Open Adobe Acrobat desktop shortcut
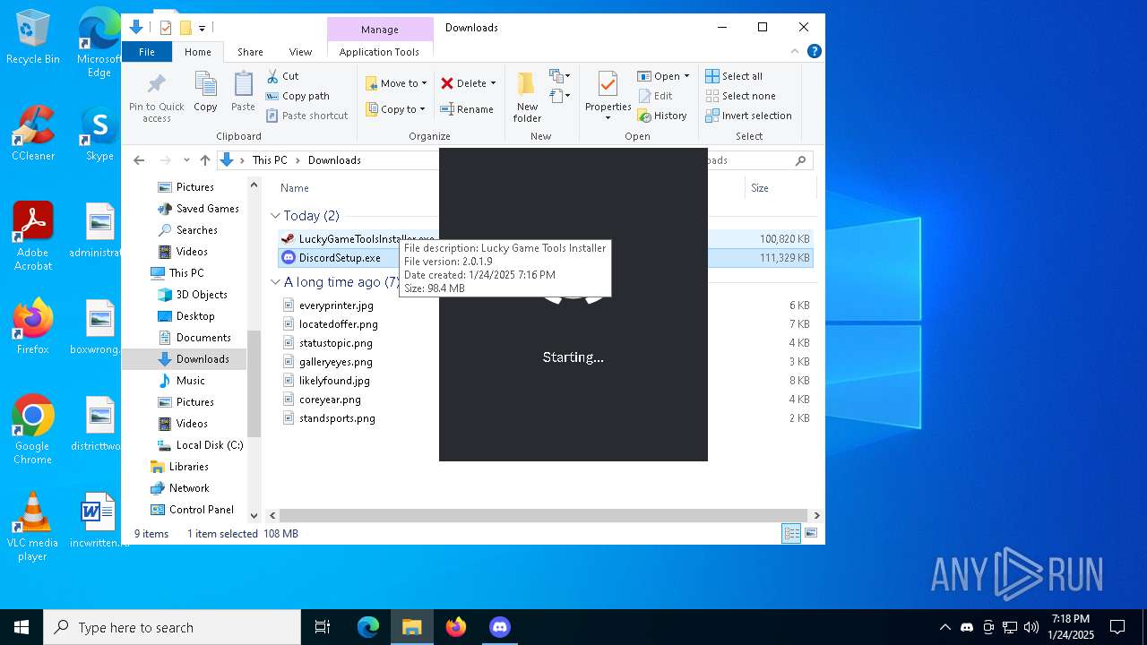Screen dimensions: 1147x645 [x=33, y=236]
